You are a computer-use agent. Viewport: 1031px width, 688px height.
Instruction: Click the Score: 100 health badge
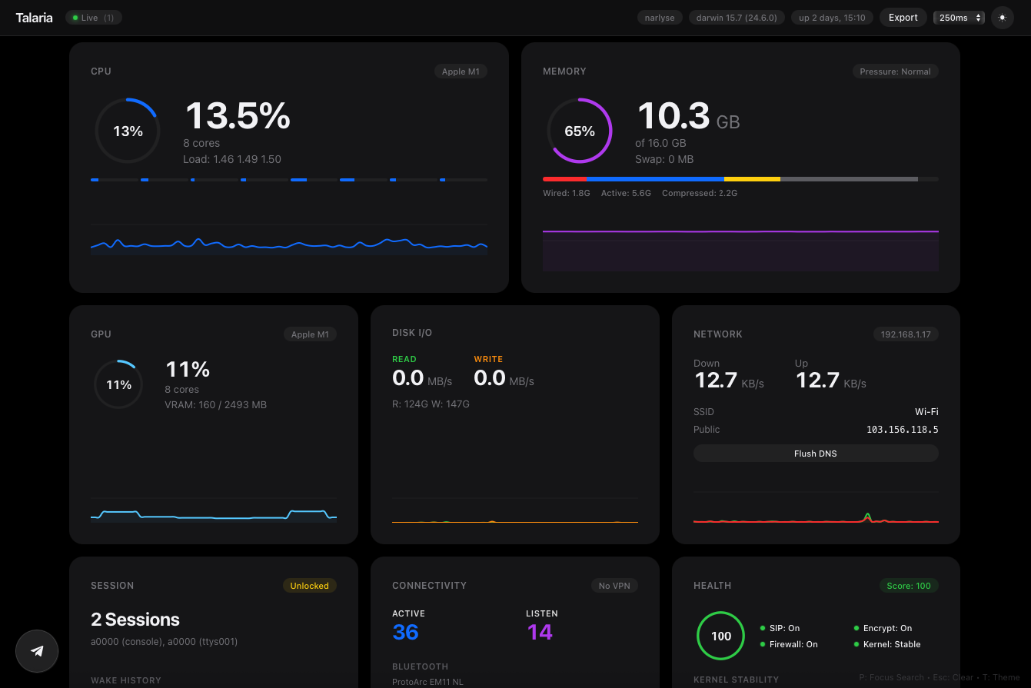tap(909, 586)
